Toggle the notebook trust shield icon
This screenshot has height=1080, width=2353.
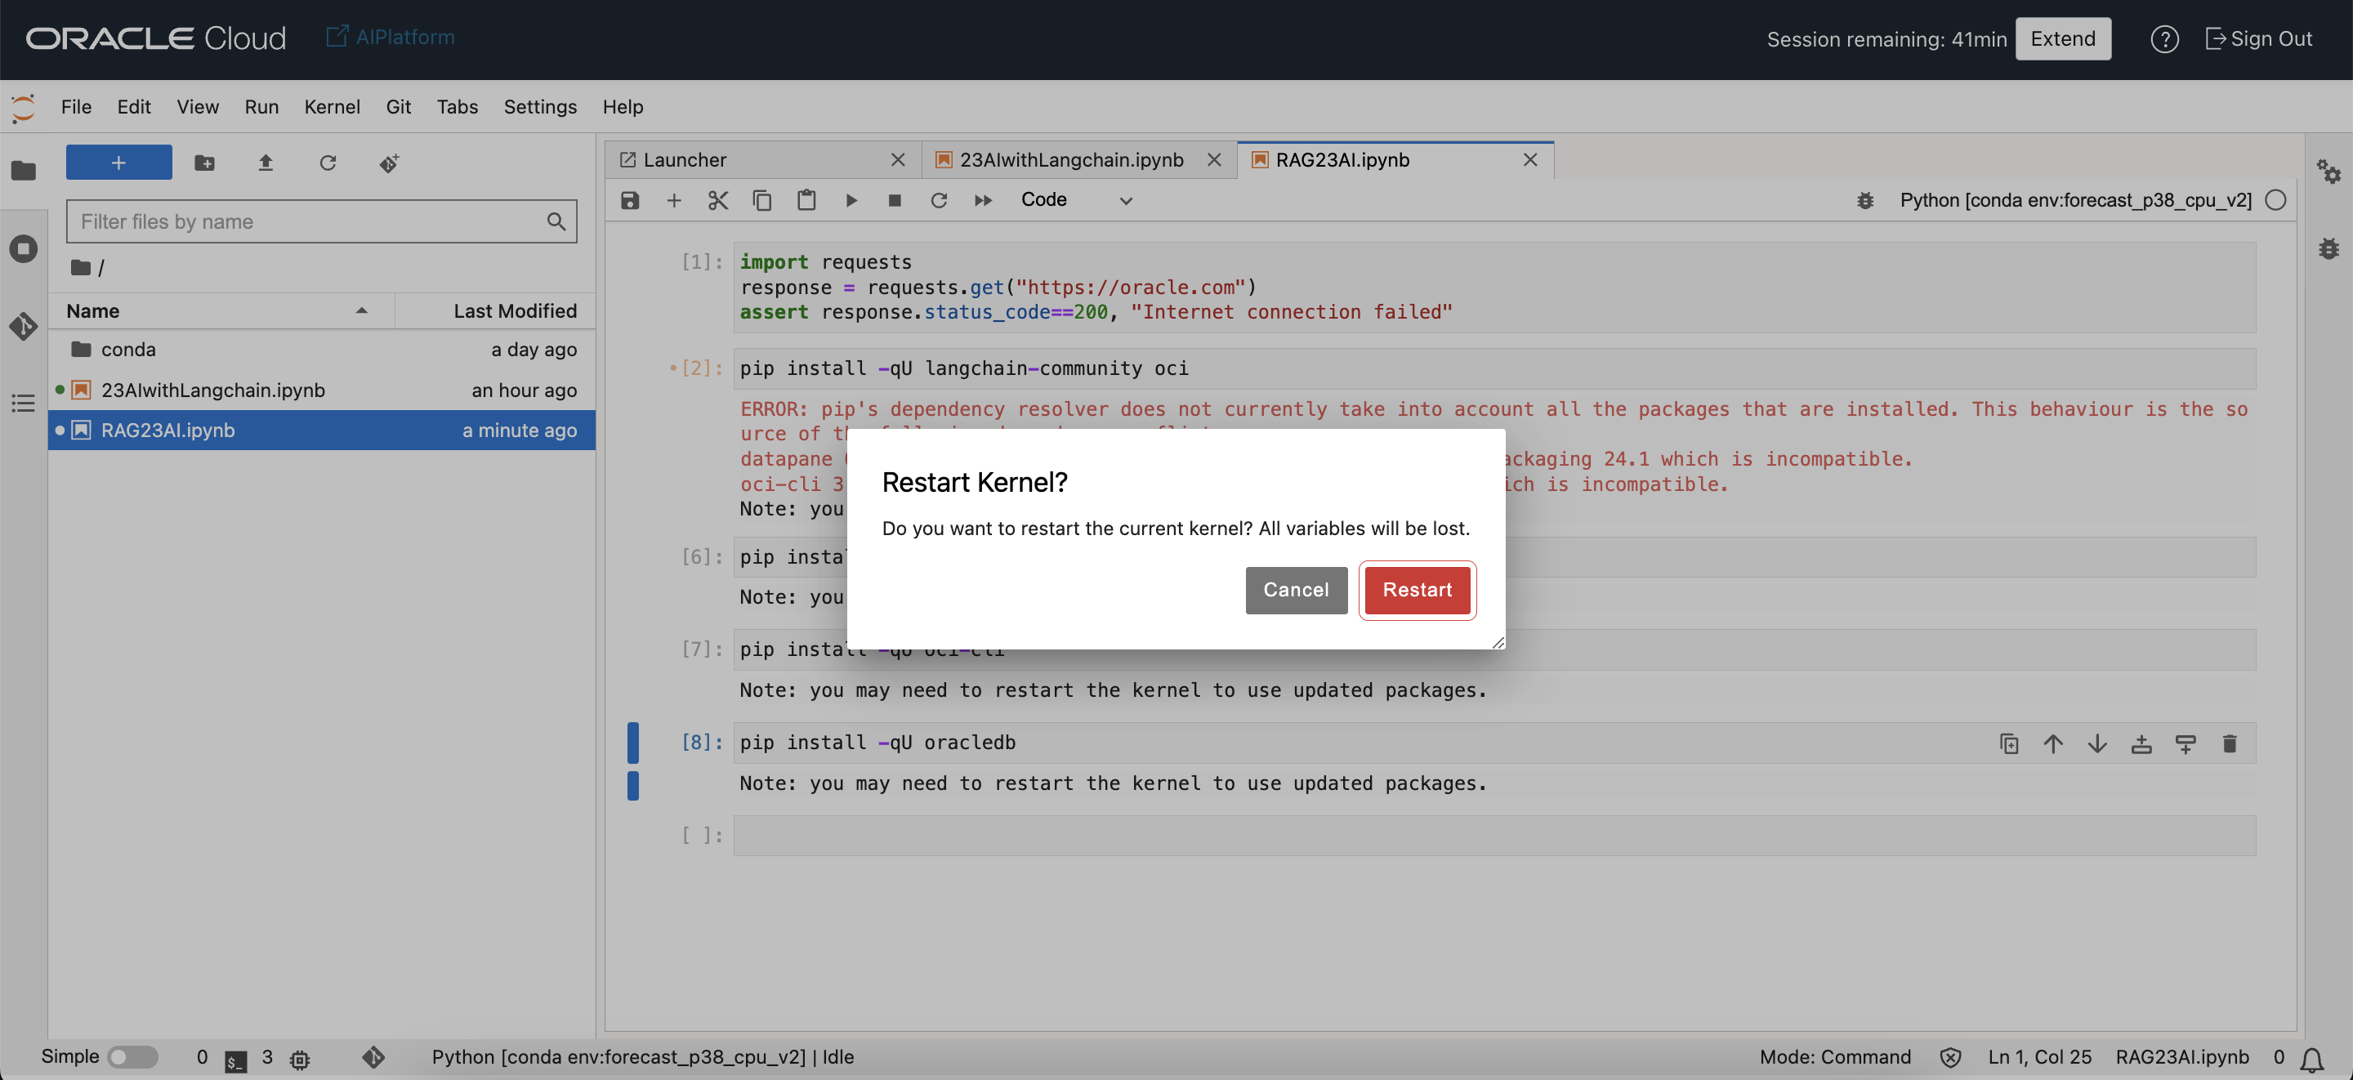click(1949, 1057)
